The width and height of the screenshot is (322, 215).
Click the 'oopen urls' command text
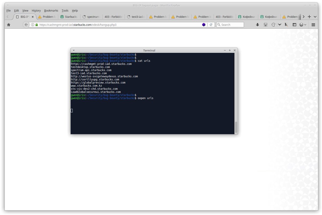(146, 98)
